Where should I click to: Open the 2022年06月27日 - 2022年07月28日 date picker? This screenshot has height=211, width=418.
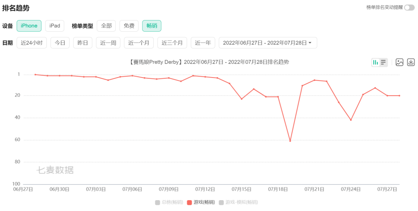click(x=268, y=43)
